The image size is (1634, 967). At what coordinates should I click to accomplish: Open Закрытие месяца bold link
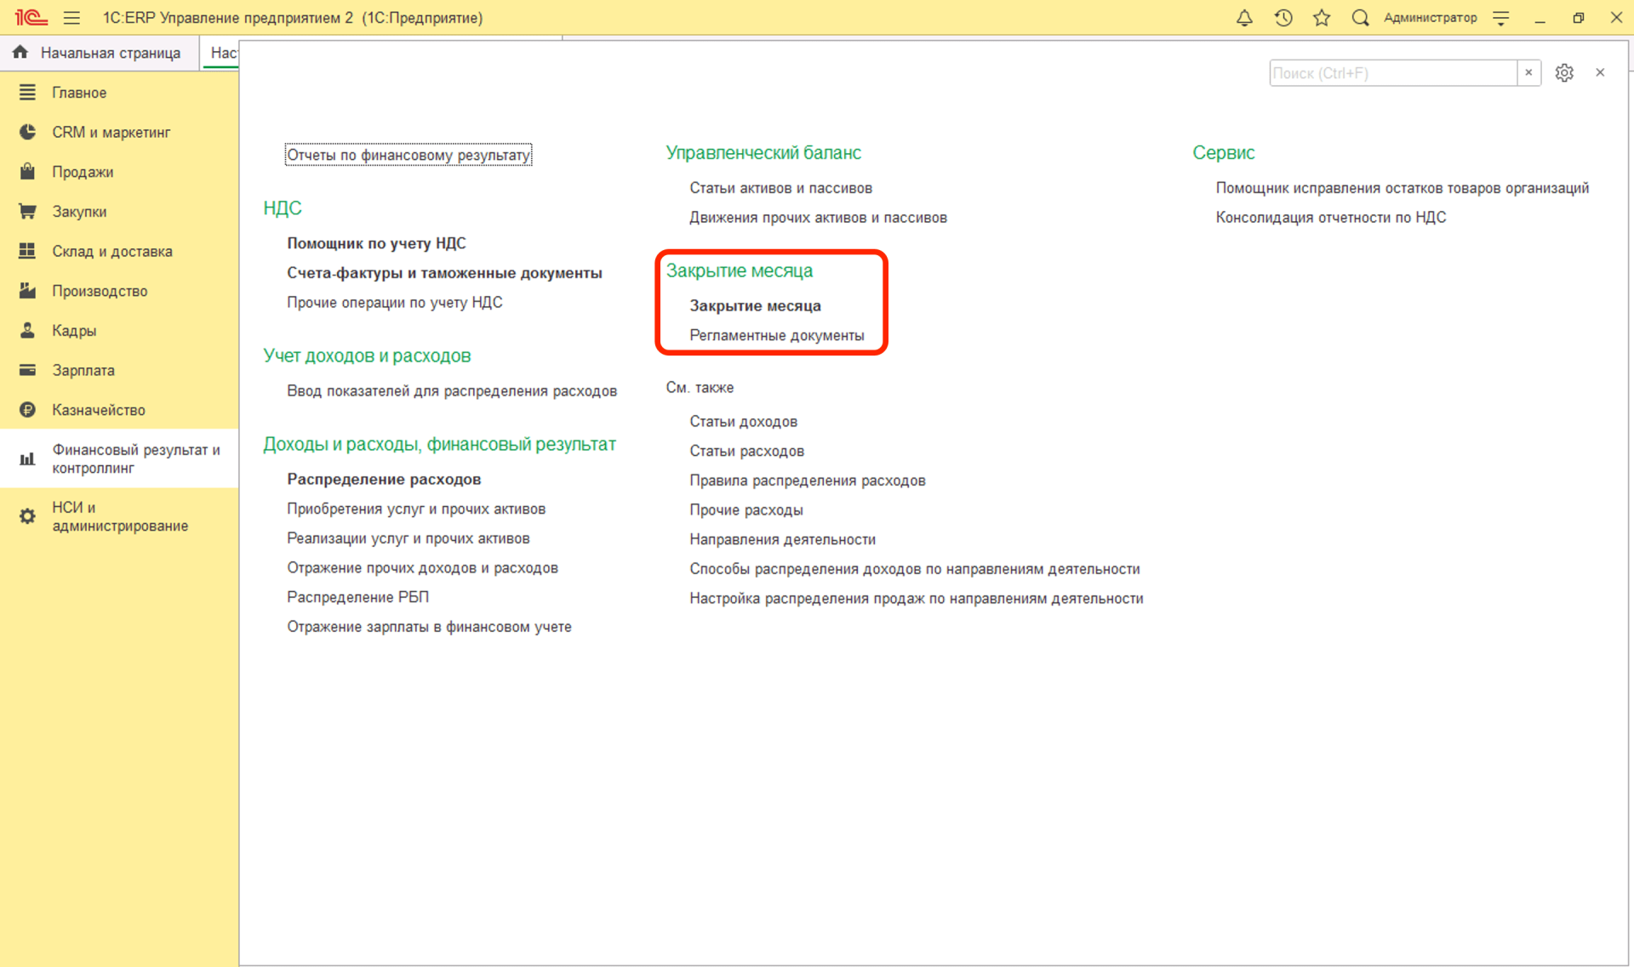click(x=755, y=305)
